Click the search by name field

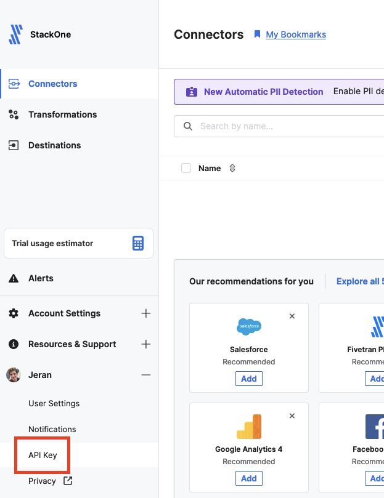coord(277,126)
